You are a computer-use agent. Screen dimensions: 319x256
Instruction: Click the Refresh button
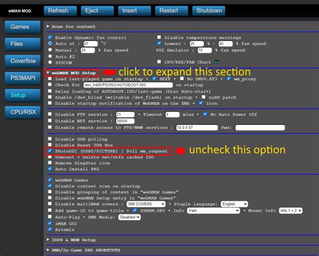[x=61, y=11]
